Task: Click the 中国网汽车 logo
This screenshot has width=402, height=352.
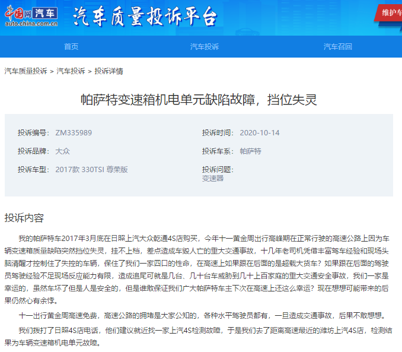Action: click(x=31, y=15)
